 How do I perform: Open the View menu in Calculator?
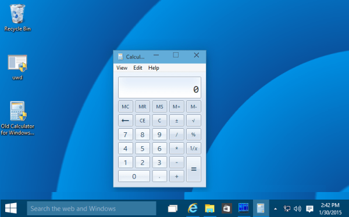[122, 68]
